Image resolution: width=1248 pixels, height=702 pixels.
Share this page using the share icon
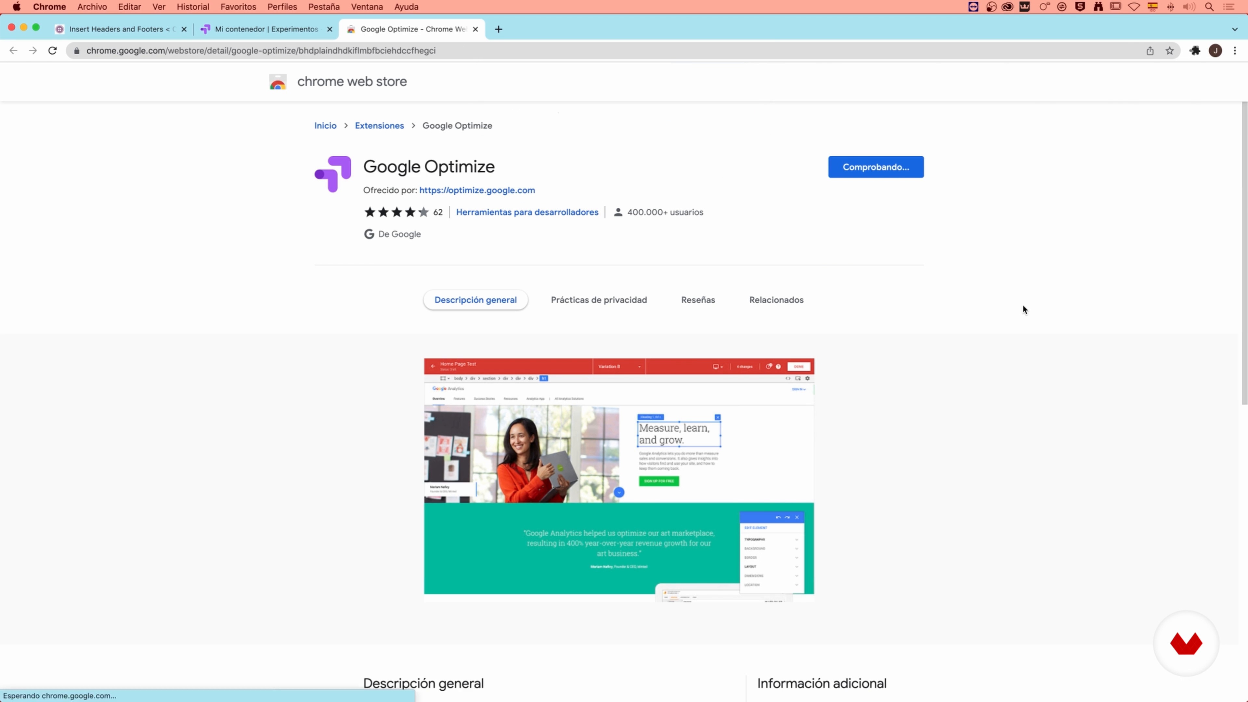tap(1150, 51)
